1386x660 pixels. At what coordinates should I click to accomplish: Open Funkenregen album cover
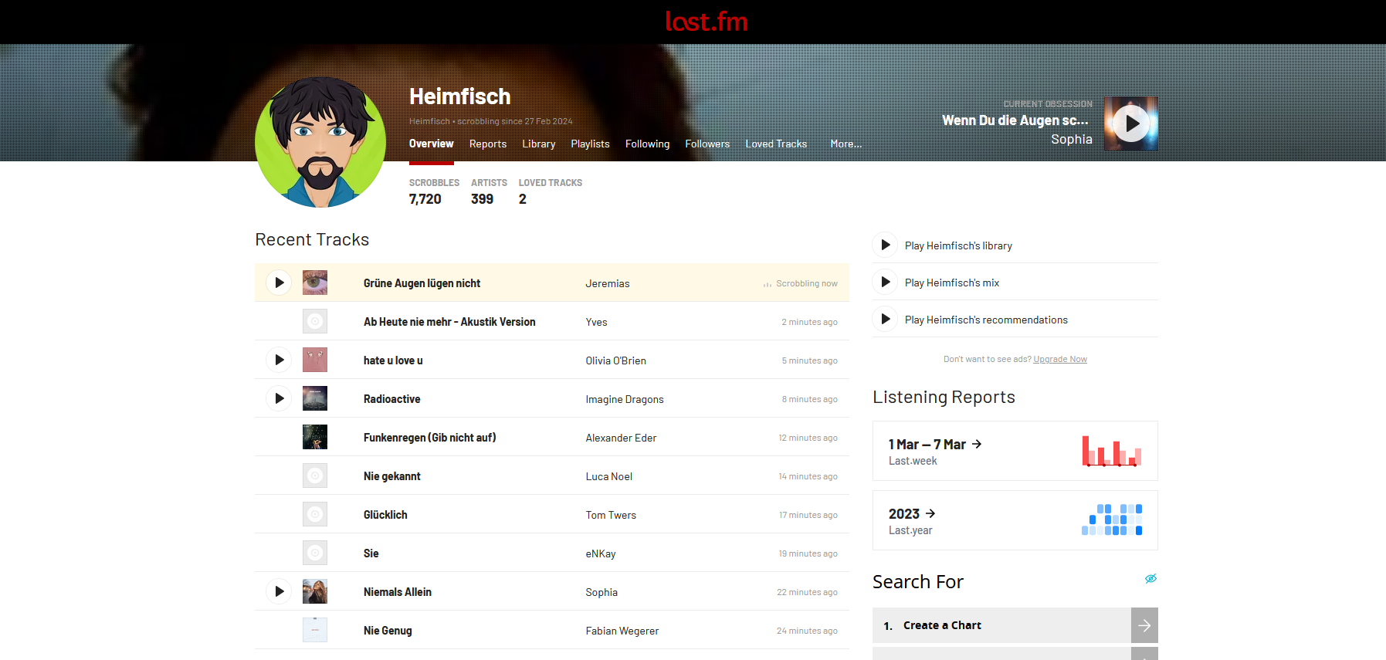315,437
